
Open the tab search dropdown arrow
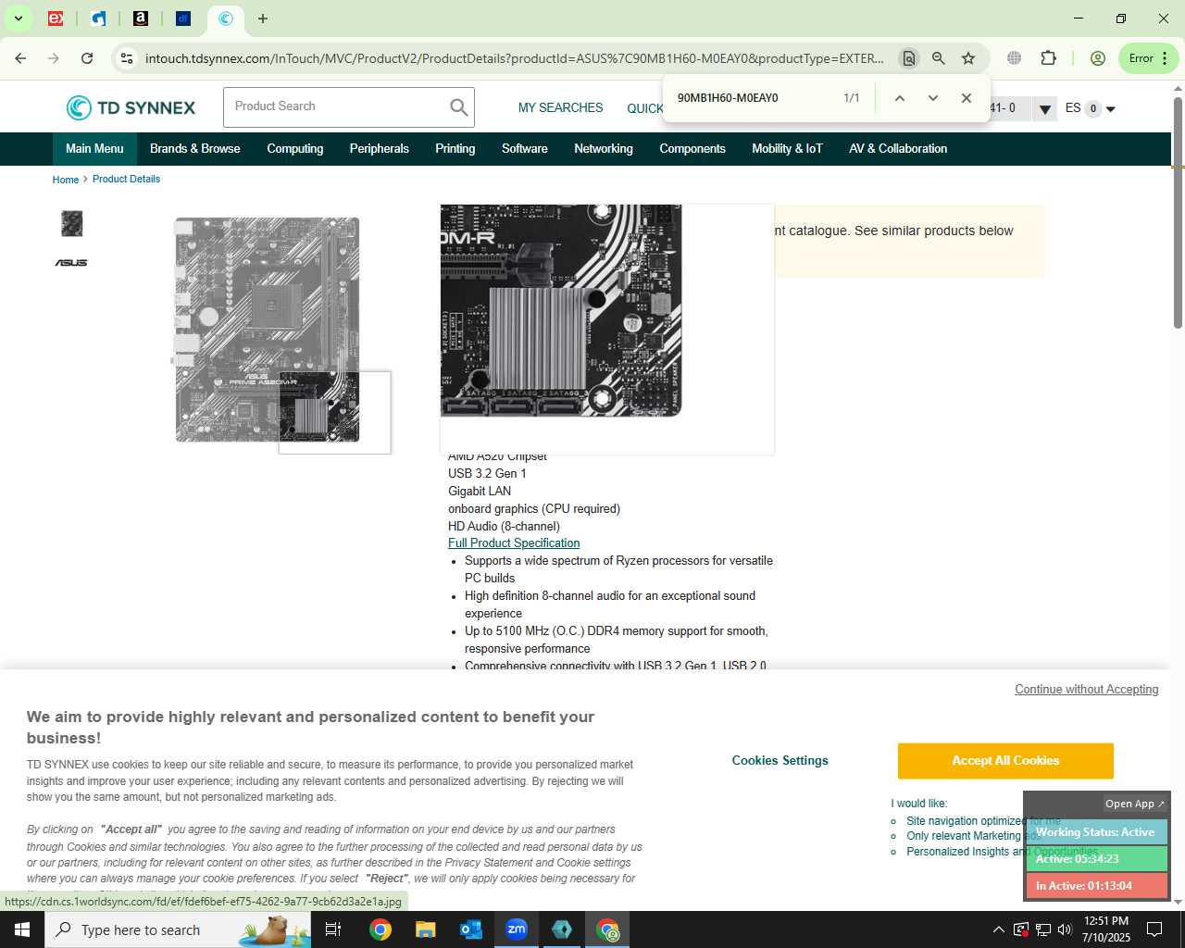[18, 19]
